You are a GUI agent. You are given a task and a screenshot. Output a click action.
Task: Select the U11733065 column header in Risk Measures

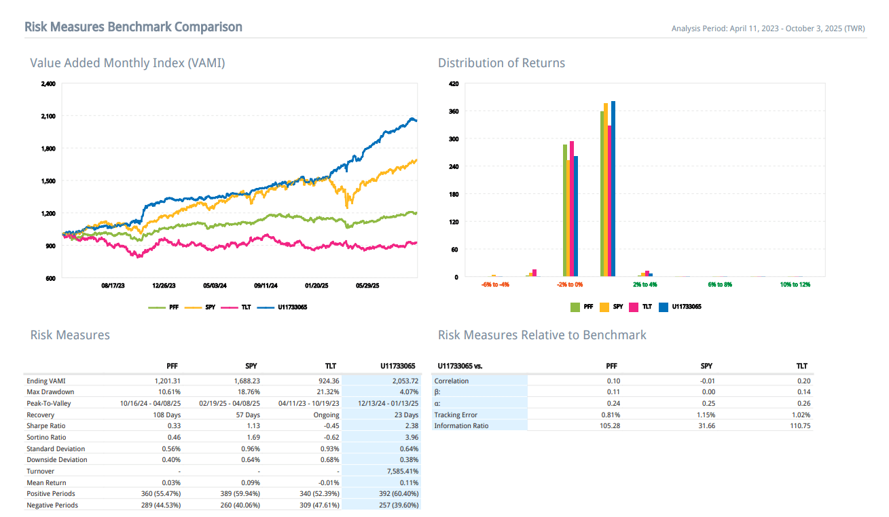[x=399, y=366]
